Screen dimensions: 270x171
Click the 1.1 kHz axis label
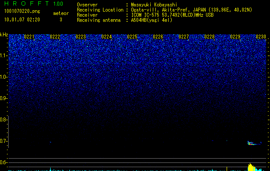[x=4, y=56]
